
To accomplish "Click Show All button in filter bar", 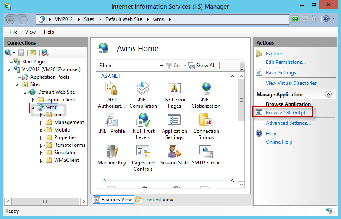I will point(202,66).
